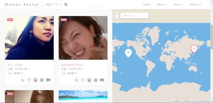Open the cluster marker labeled 9 over Japan
Image resolution: width=213 pixels, height=103 pixels.
[194, 49]
